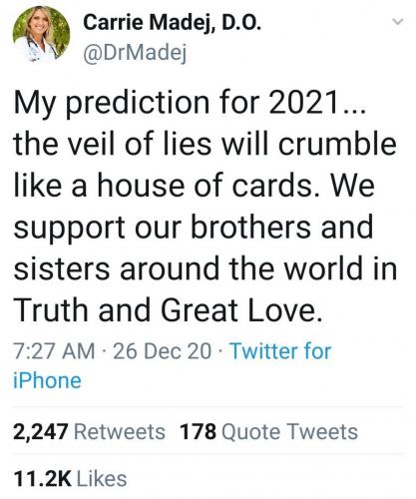Click the 'sisters around the world in' line
Image resolution: width=416 pixels, height=499 pixels.
[x=206, y=268]
